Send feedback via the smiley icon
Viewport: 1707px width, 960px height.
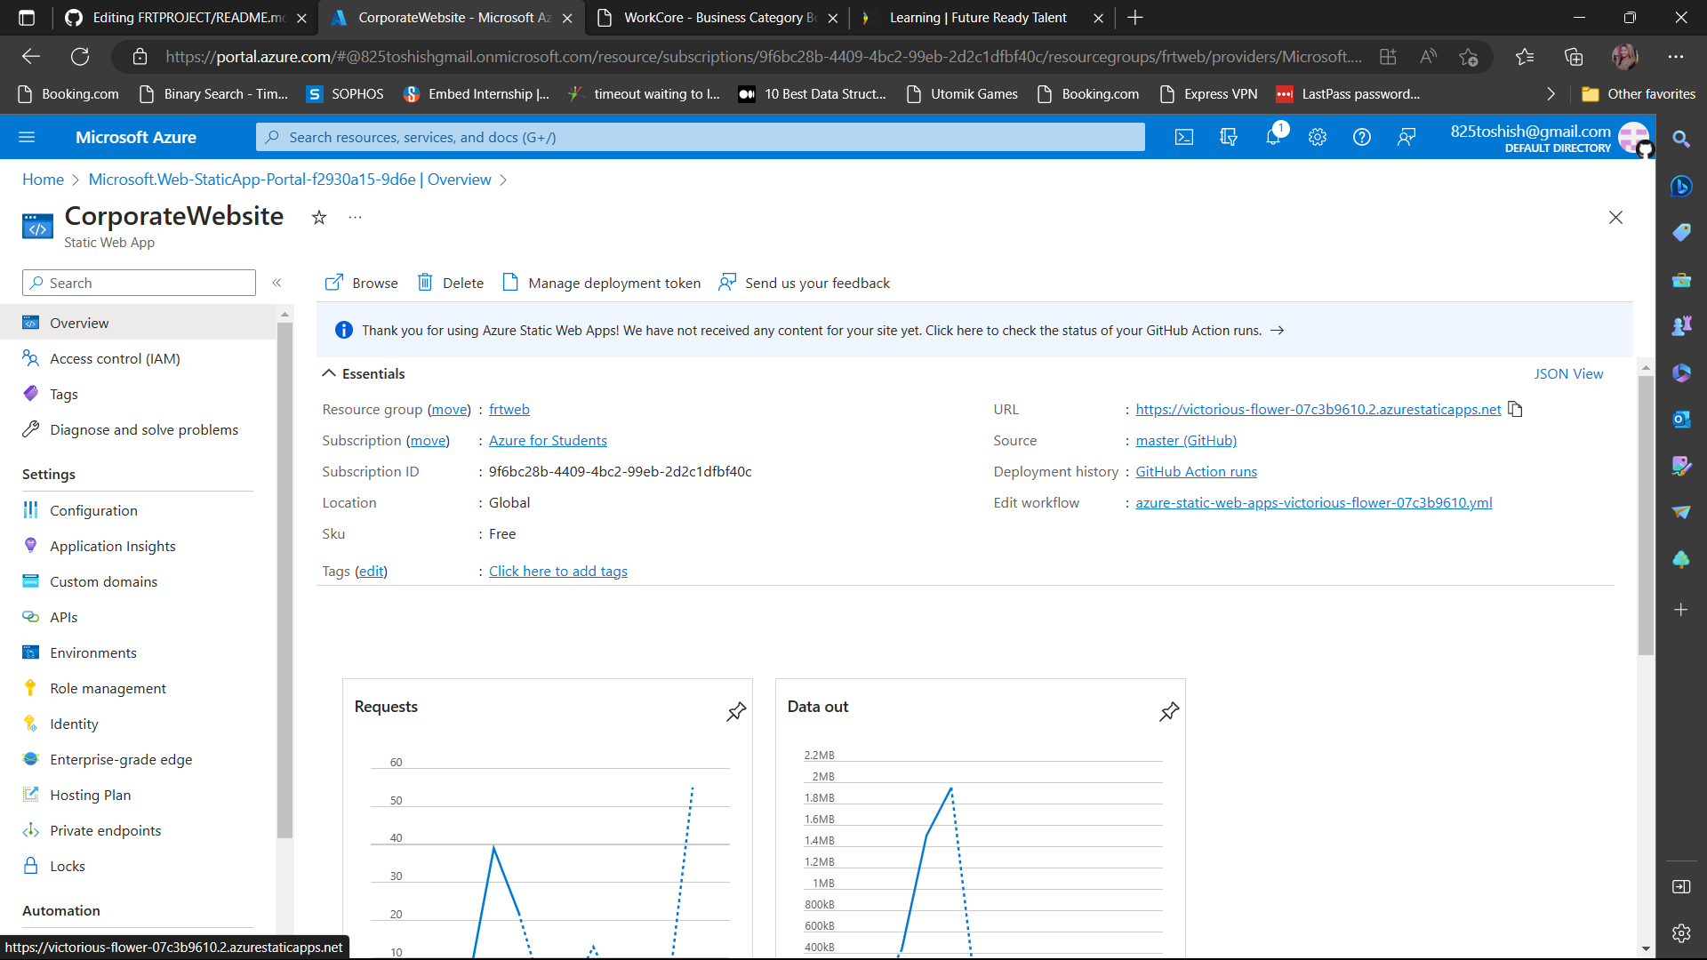point(1406,137)
